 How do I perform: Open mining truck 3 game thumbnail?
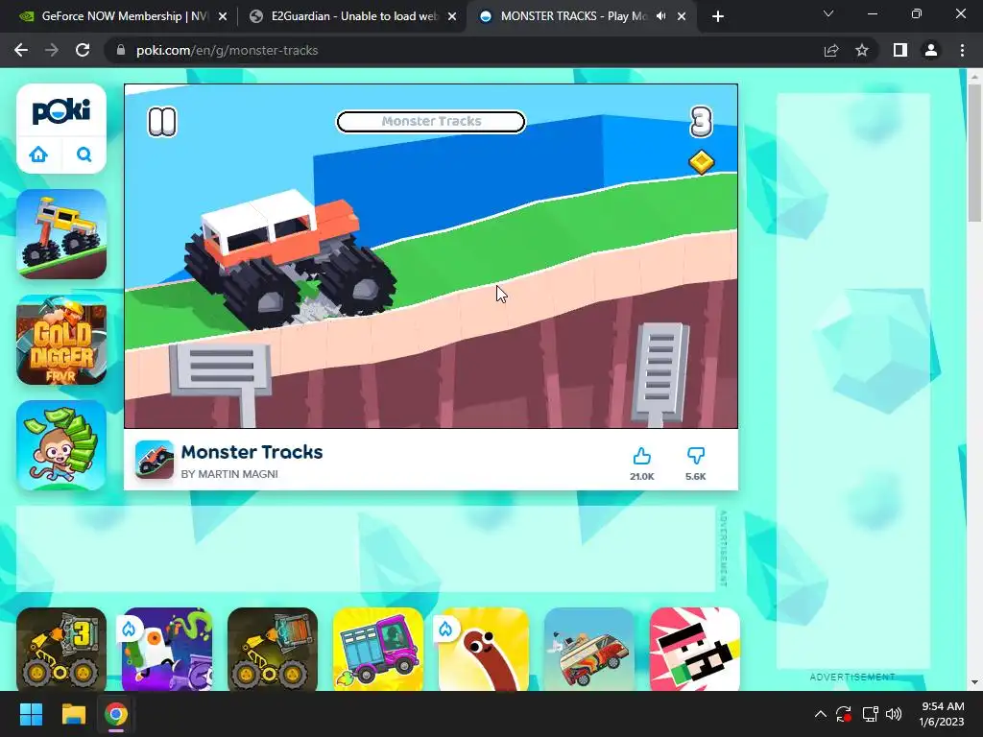click(61, 650)
